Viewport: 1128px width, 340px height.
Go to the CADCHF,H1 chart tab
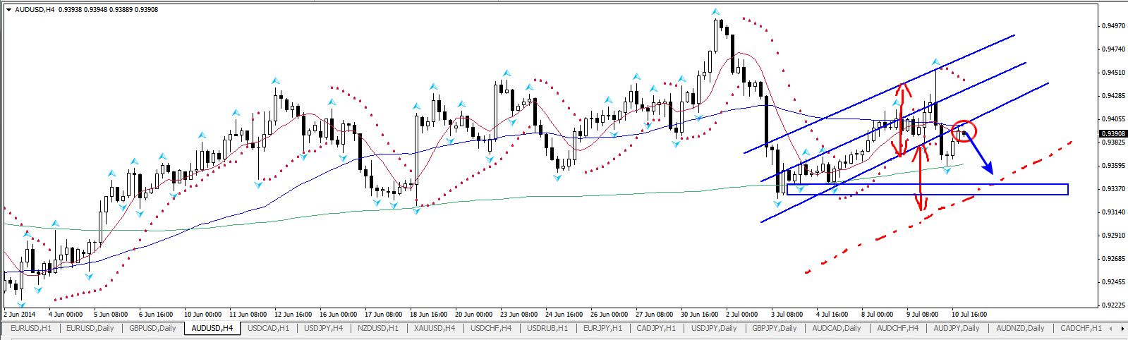click(x=1081, y=329)
